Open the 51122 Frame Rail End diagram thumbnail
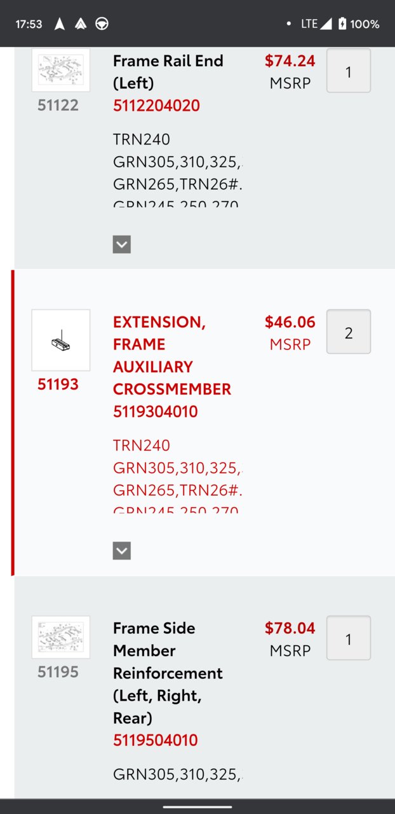This screenshot has height=814, width=395. coord(61,70)
